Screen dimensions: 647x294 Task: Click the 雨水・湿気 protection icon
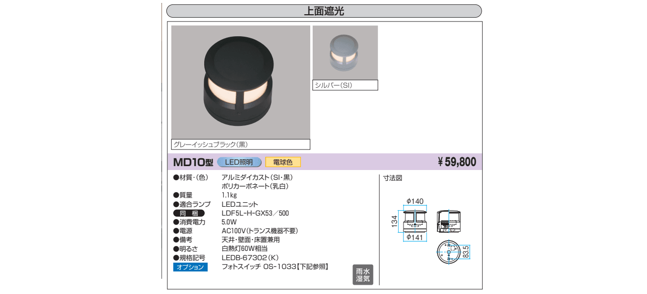click(362, 274)
